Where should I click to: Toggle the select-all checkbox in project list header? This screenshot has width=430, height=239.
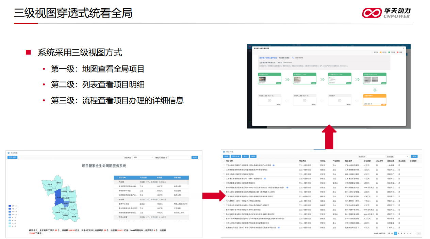(x=224, y=161)
